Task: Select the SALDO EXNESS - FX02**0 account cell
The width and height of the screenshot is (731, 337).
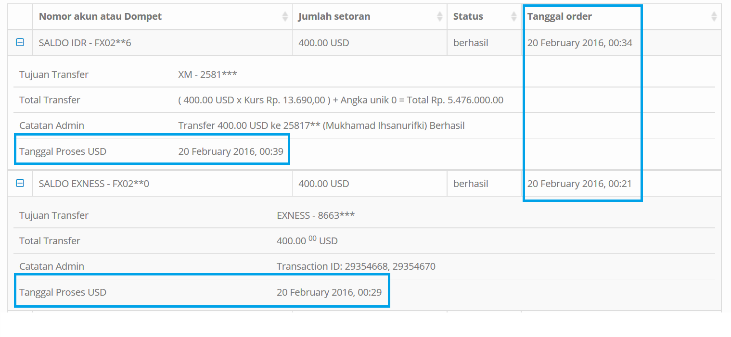Action: click(x=162, y=184)
